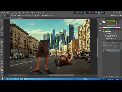122x92 pixels.
Task: Add a Brightness/Contrast adjustment
Action: click(x=107, y=33)
